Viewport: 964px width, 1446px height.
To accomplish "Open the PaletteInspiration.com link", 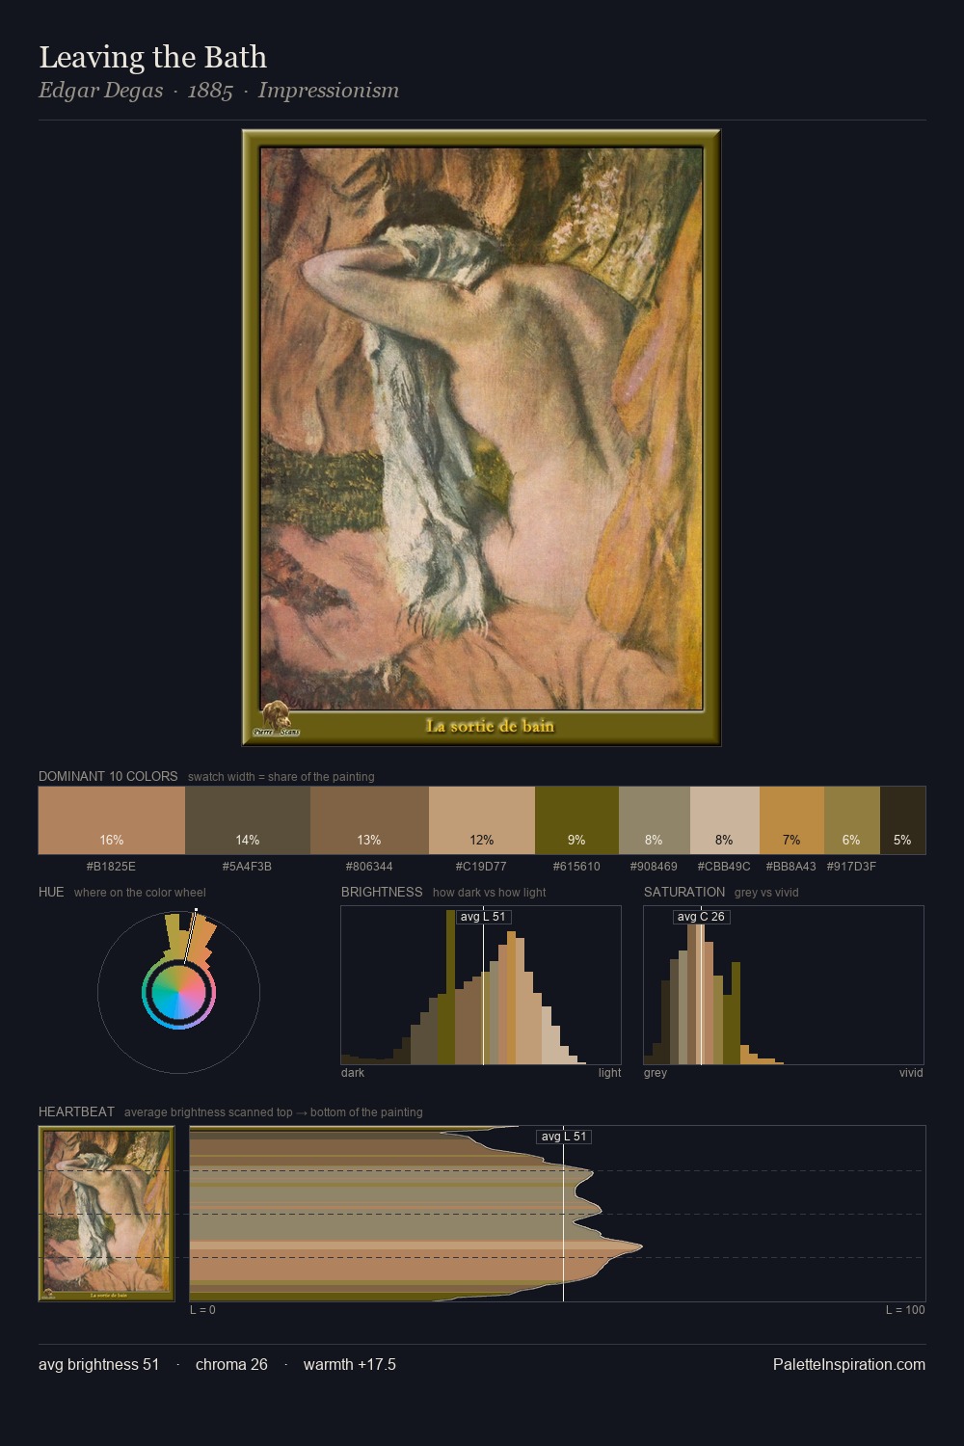I will tap(849, 1364).
